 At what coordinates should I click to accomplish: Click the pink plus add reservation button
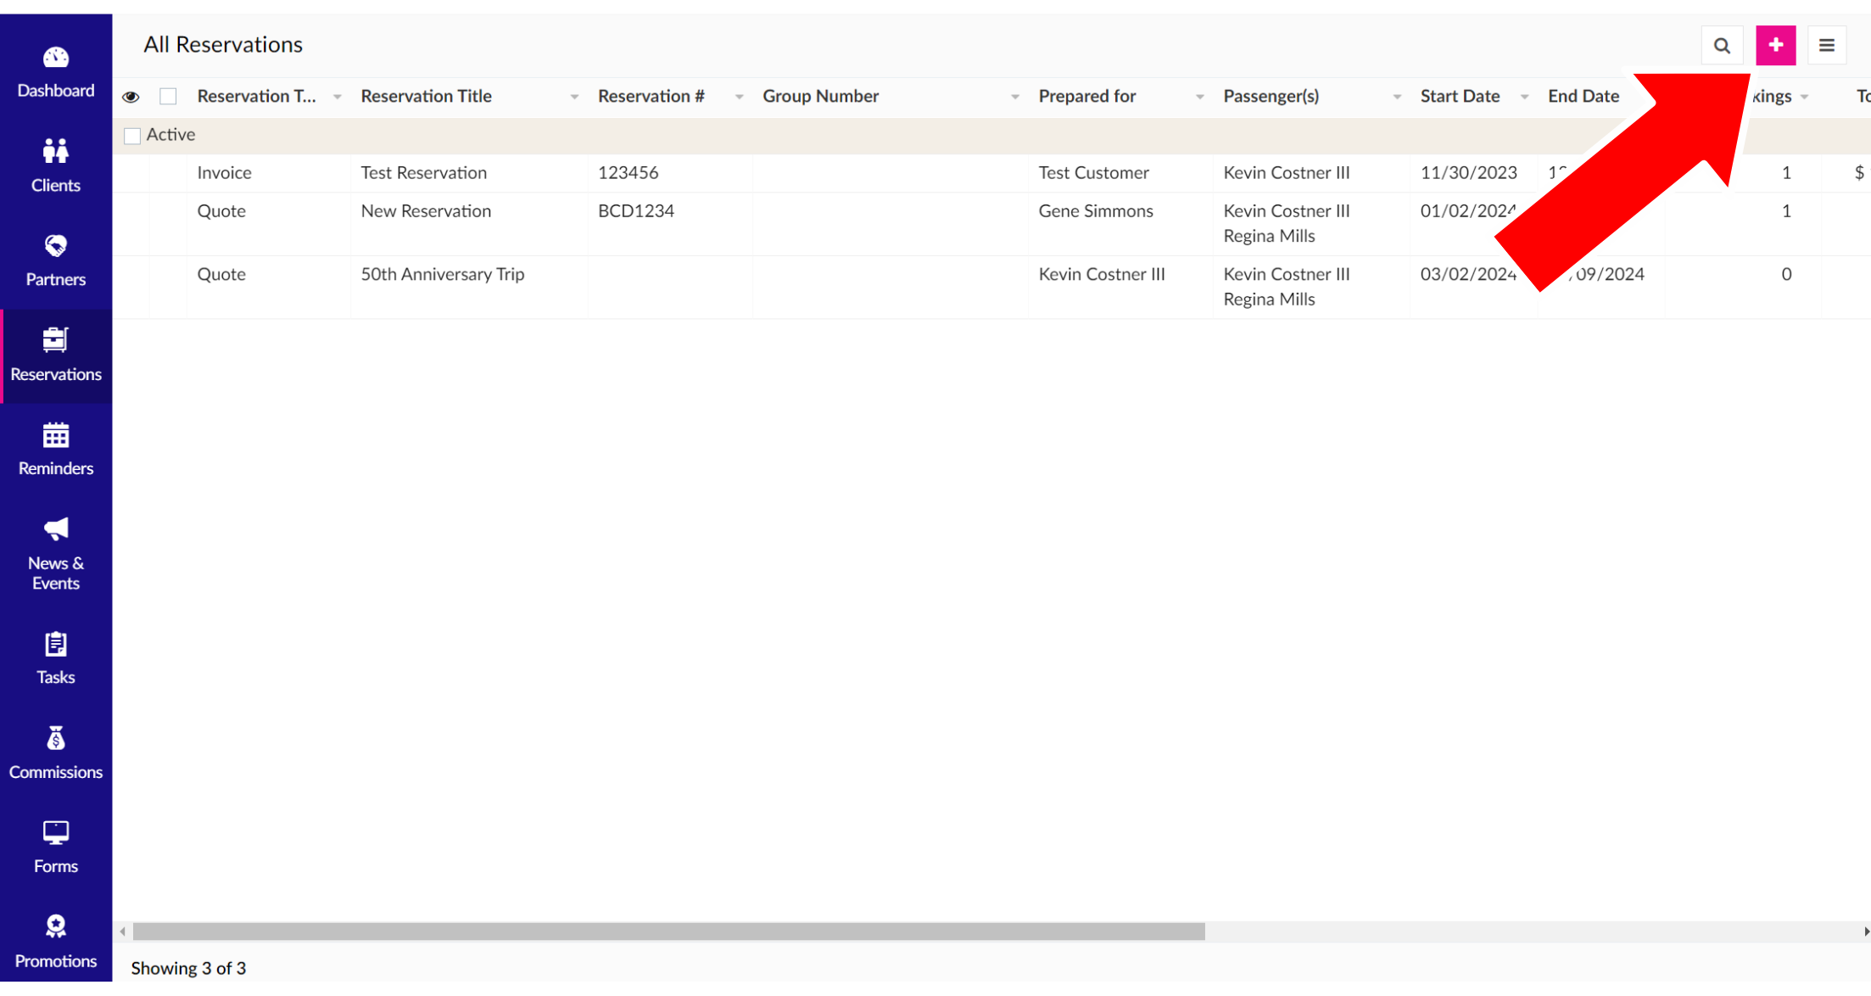(x=1775, y=46)
